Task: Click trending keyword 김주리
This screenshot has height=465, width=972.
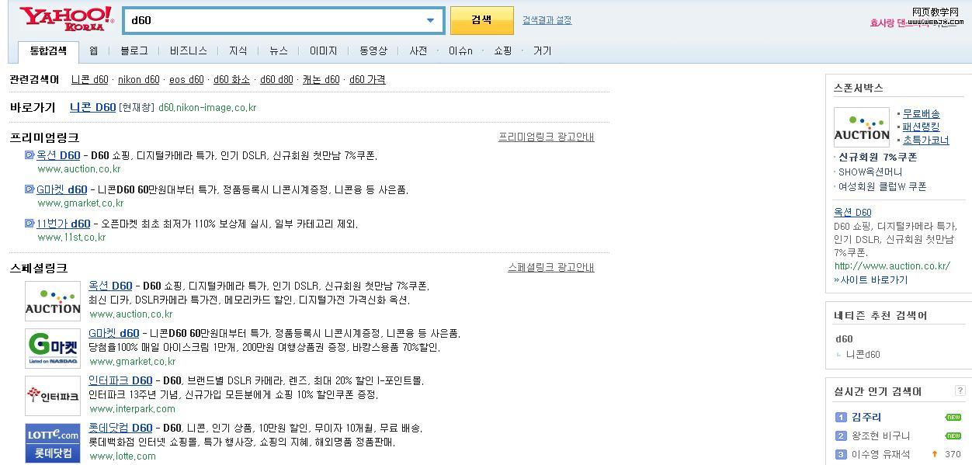Action: (x=866, y=418)
